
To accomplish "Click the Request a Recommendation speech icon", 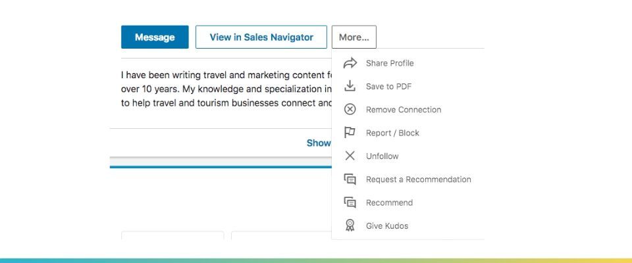I will tap(350, 179).
